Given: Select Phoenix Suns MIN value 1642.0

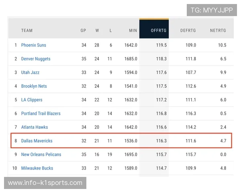Looking at the screenshot, I should 131,45.
